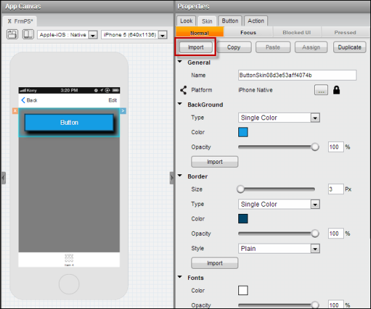Switch to the Look tab
Image resolution: width=371 pixels, height=309 pixels.
pyautogui.click(x=186, y=21)
